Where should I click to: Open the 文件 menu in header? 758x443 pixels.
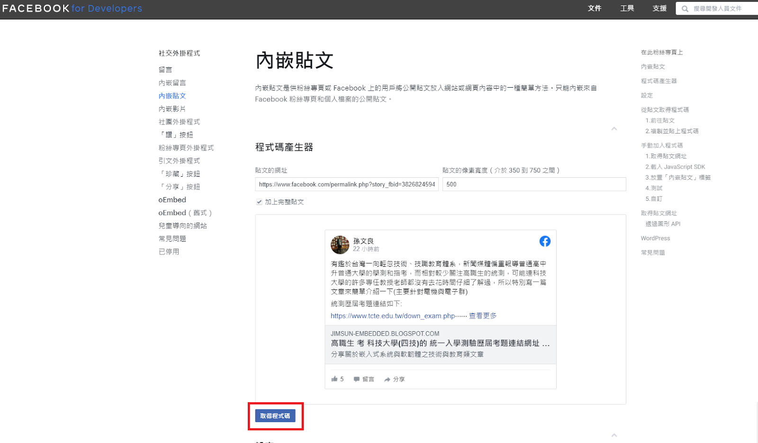click(x=595, y=9)
